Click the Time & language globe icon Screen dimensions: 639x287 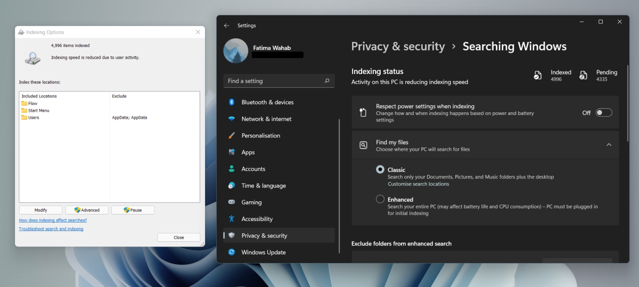click(232, 186)
